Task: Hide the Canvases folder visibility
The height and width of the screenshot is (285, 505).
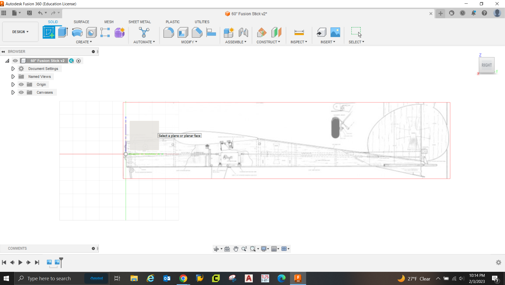Action: click(x=21, y=92)
